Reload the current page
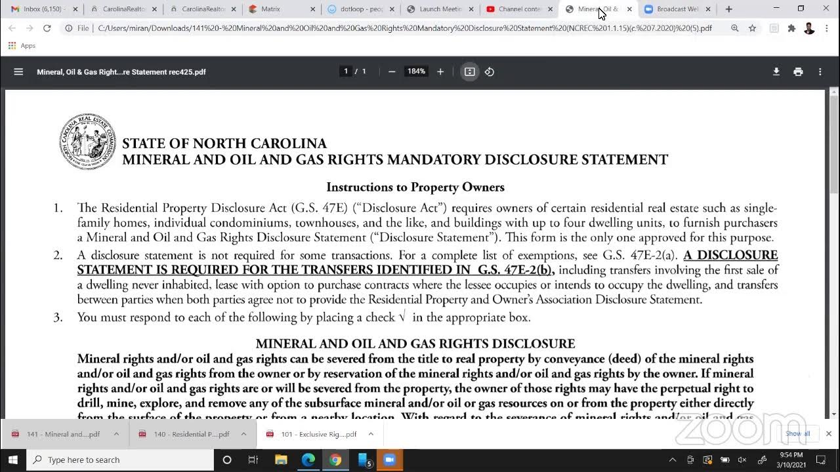 47,28
